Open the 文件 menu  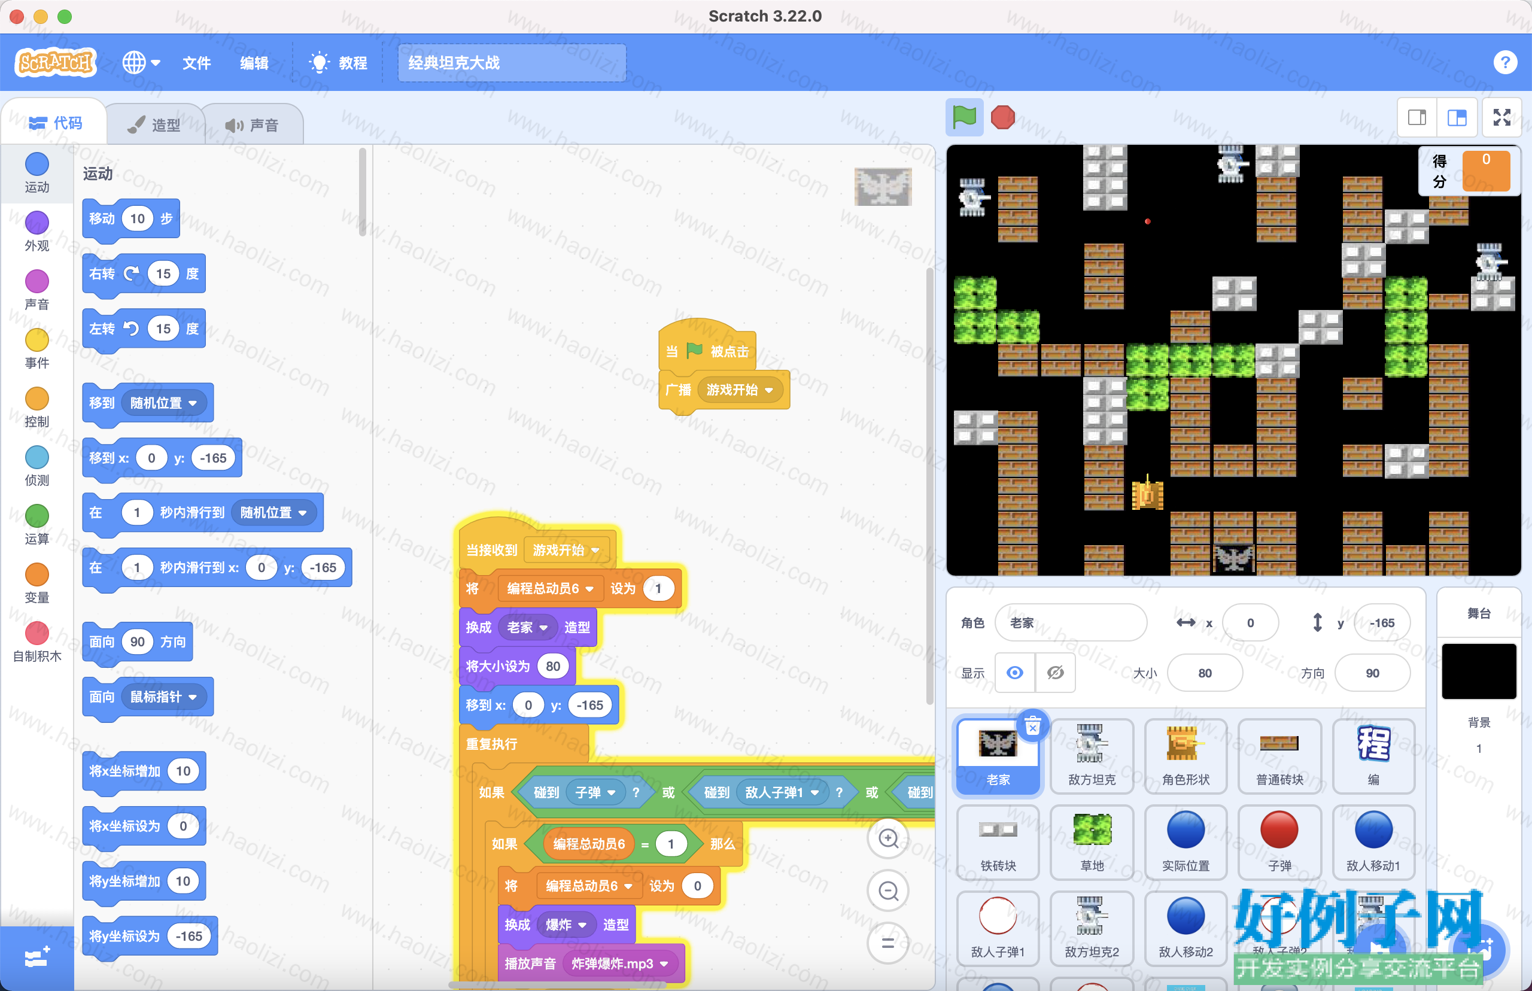196,62
